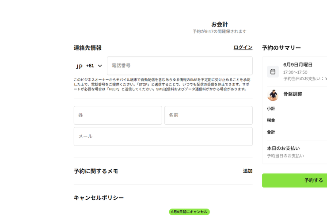Click the キャンセルポリシー section heading
The width and height of the screenshot is (327, 216).
point(99,198)
